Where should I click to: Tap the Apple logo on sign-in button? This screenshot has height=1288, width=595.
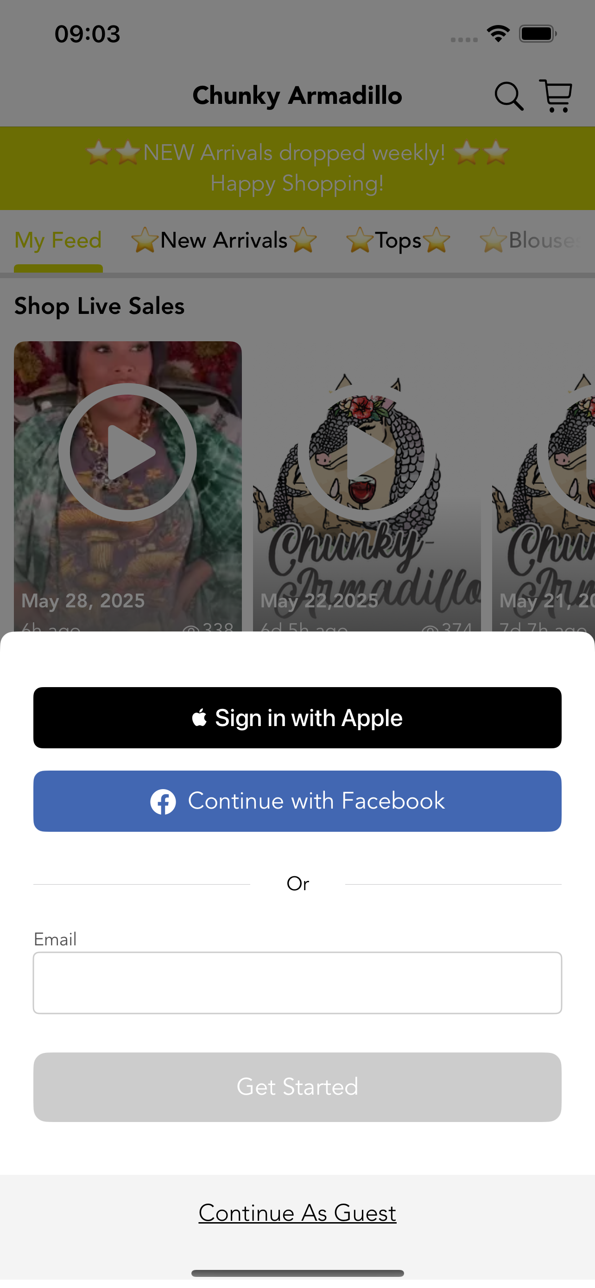199,718
